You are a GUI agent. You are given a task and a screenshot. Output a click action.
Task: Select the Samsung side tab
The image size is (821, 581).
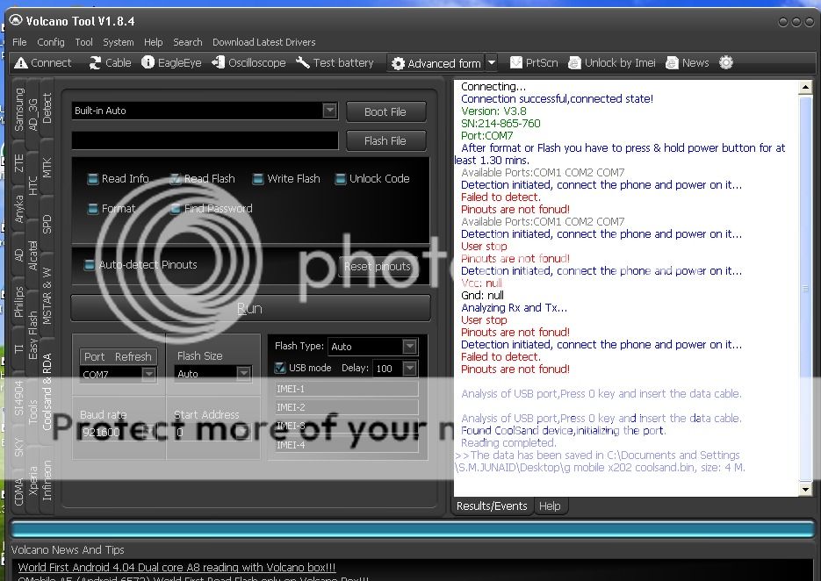pos(18,110)
